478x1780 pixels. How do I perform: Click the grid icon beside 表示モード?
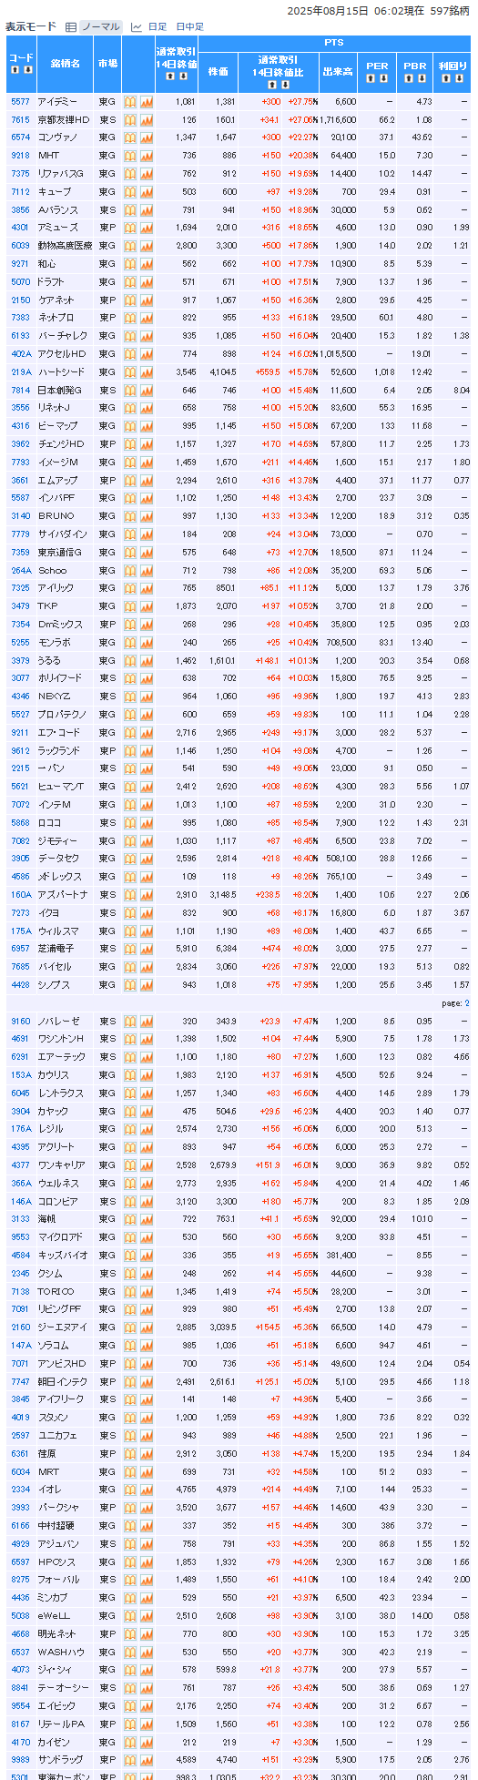pyautogui.click(x=71, y=27)
